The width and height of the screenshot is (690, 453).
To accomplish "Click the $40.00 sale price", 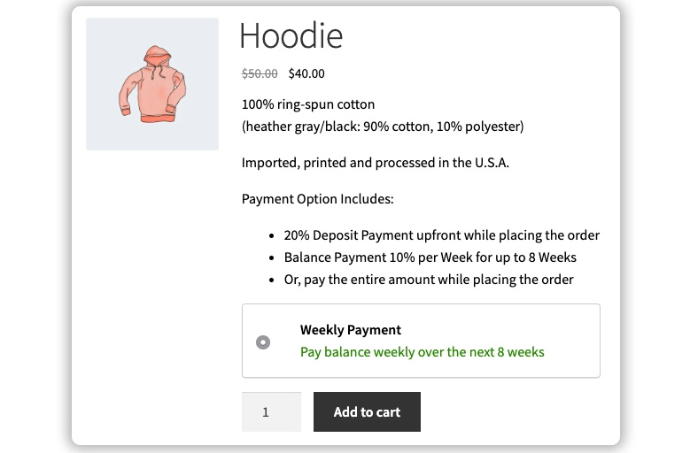I will [x=306, y=74].
